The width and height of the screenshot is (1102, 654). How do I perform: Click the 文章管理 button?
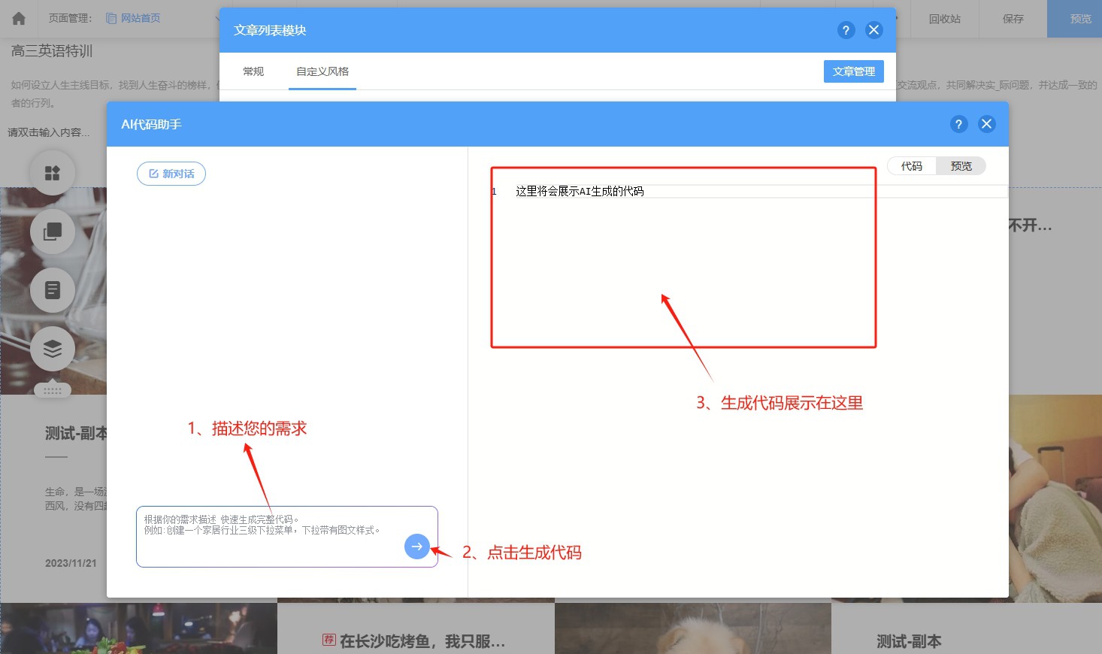pos(853,71)
